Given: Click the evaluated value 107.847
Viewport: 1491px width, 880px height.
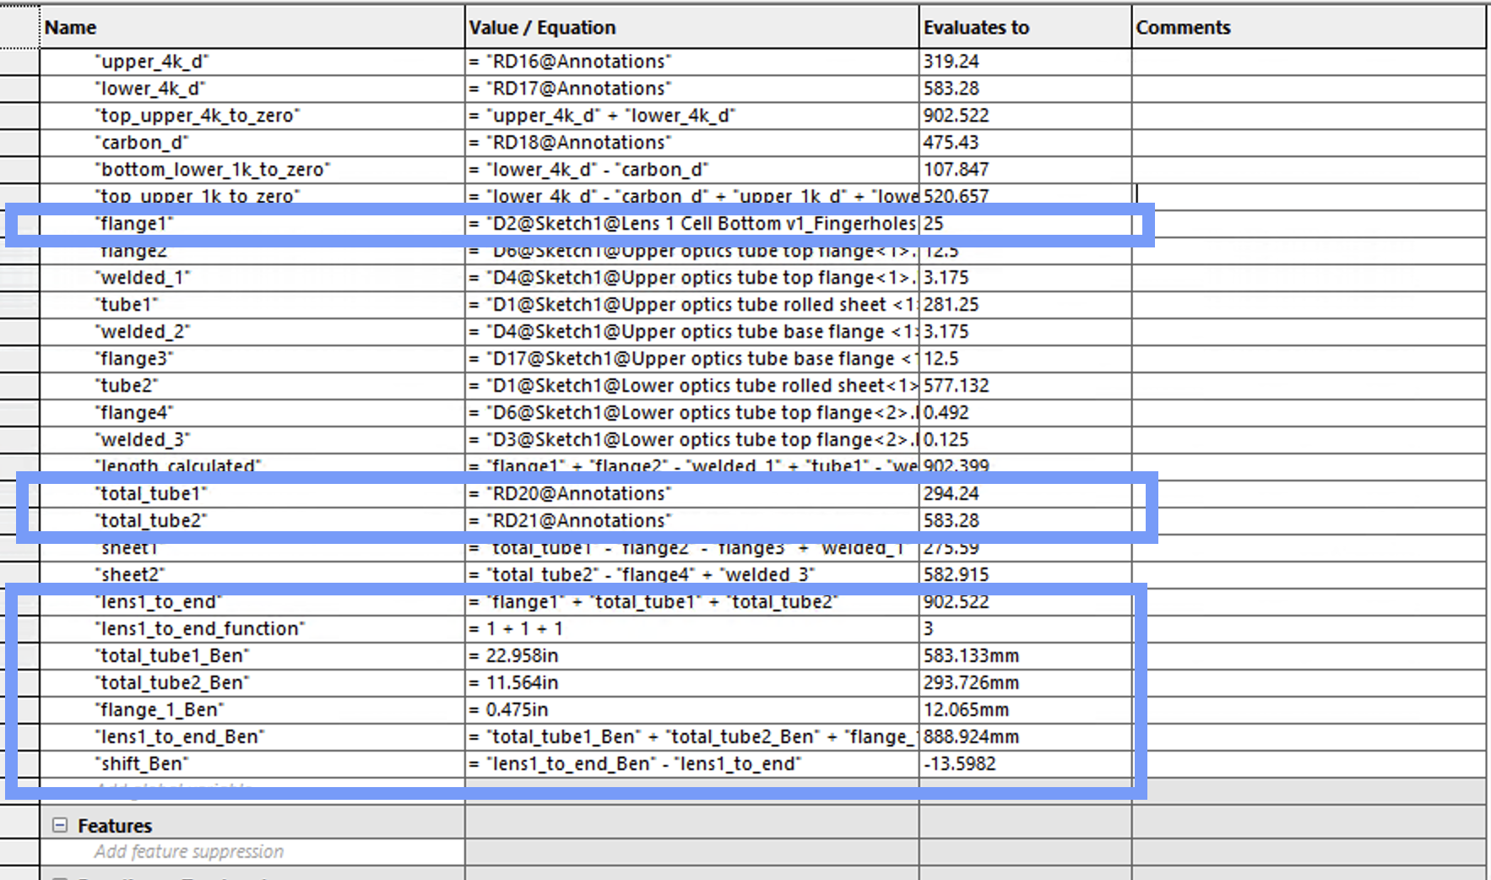Looking at the screenshot, I should click(x=956, y=170).
